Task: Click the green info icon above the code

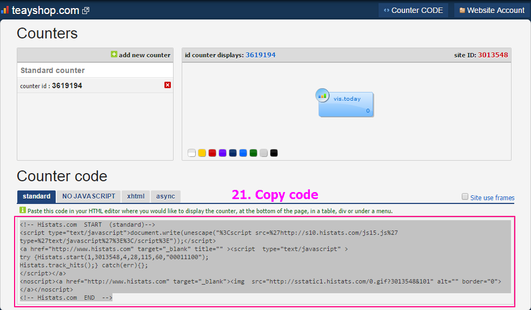Action: click(22, 210)
